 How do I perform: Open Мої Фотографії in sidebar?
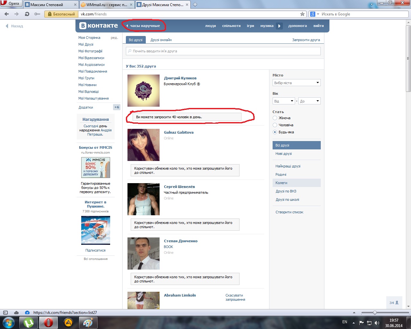pyautogui.click(x=90, y=51)
